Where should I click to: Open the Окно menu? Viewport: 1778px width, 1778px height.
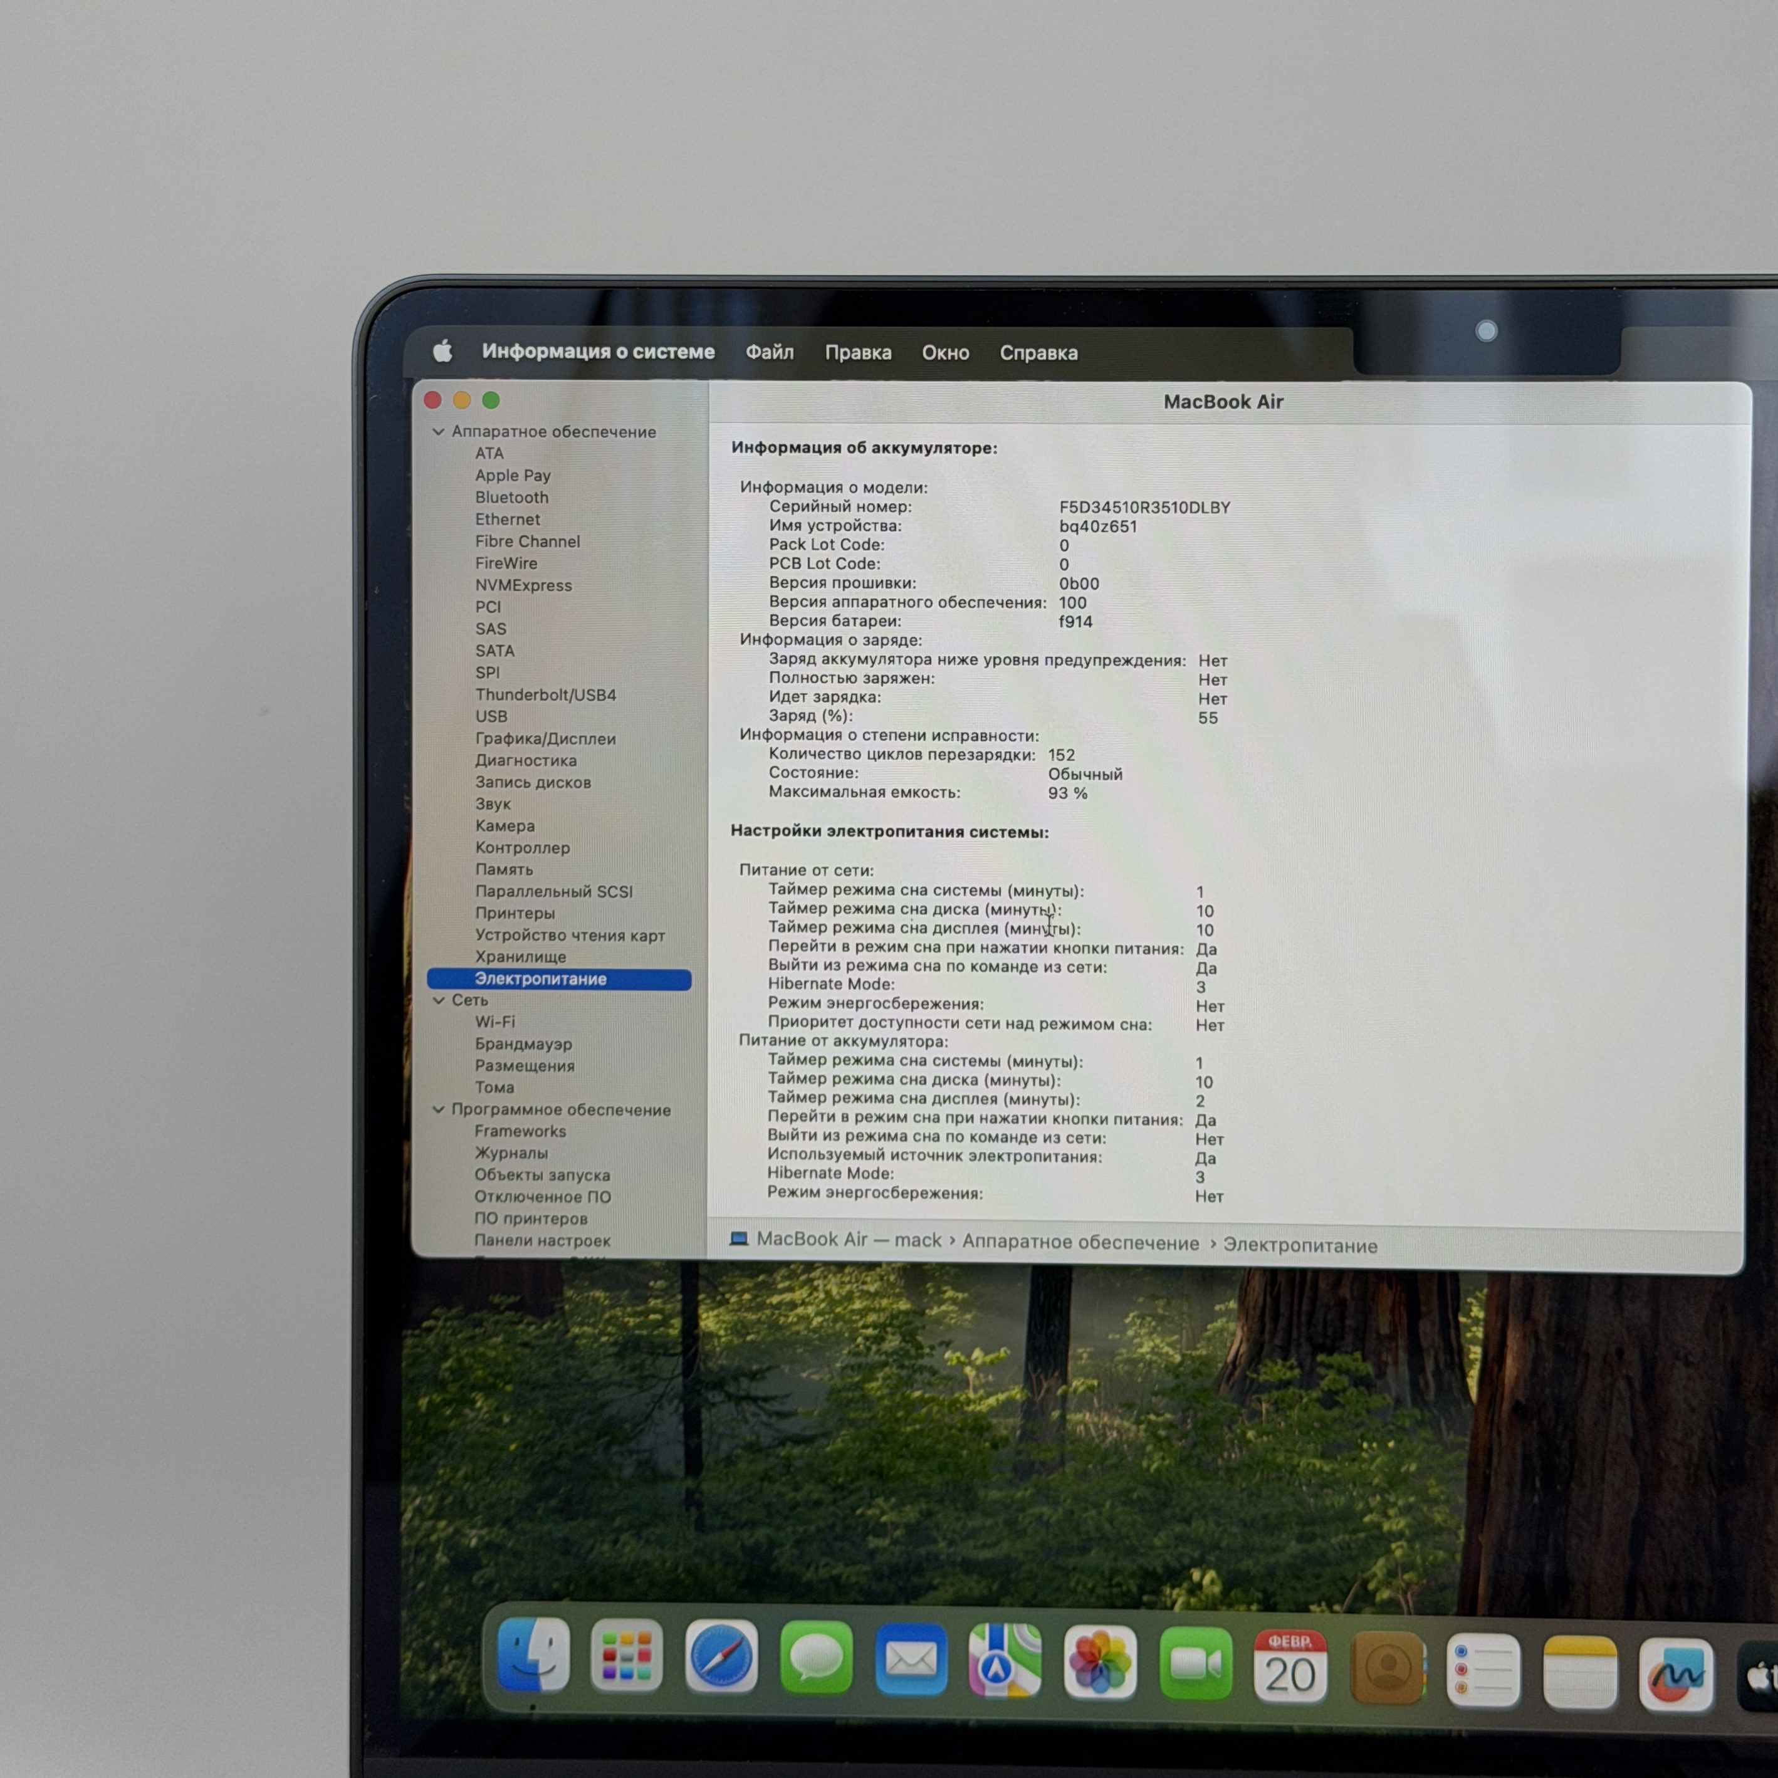click(945, 353)
